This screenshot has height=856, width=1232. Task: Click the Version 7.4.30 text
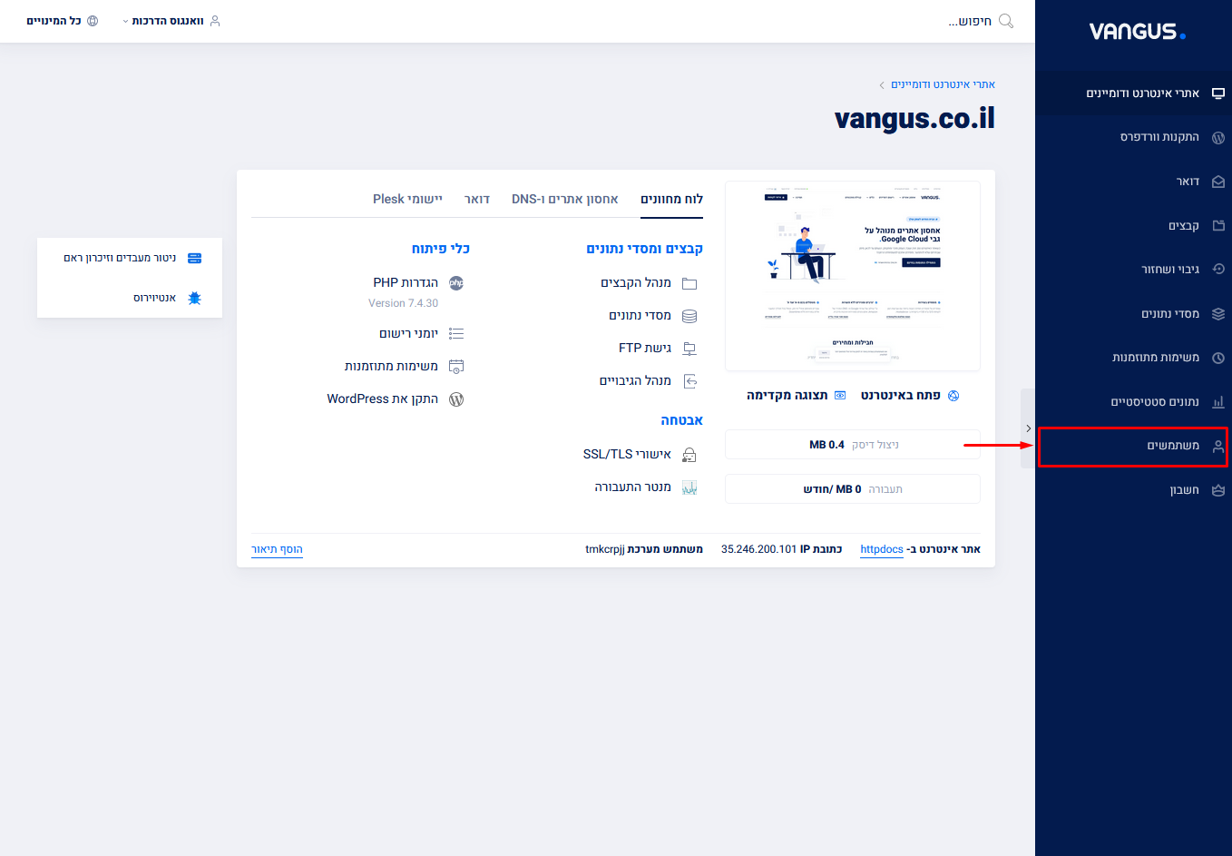pos(403,303)
